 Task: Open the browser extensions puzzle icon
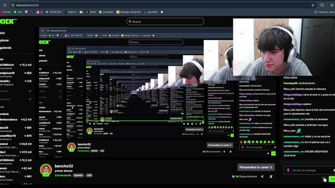tap(322, 5)
